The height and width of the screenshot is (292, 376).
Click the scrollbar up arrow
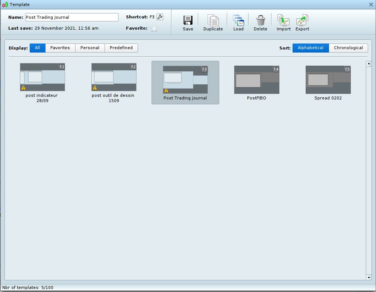pos(369,64)
